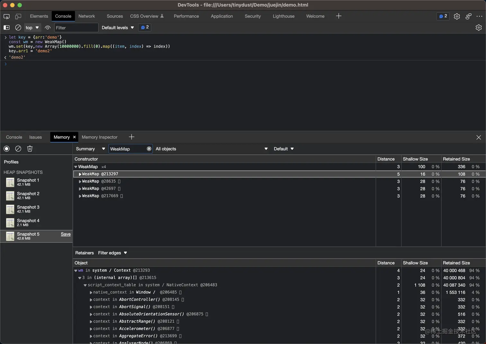This screenshot has width=486, height=344.
Task: Open Filter edges dropdown
Action: [x=113, y=253]
